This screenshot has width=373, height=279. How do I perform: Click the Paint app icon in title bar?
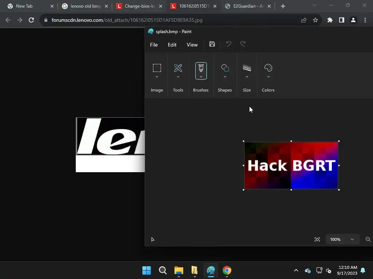(151, 31)
